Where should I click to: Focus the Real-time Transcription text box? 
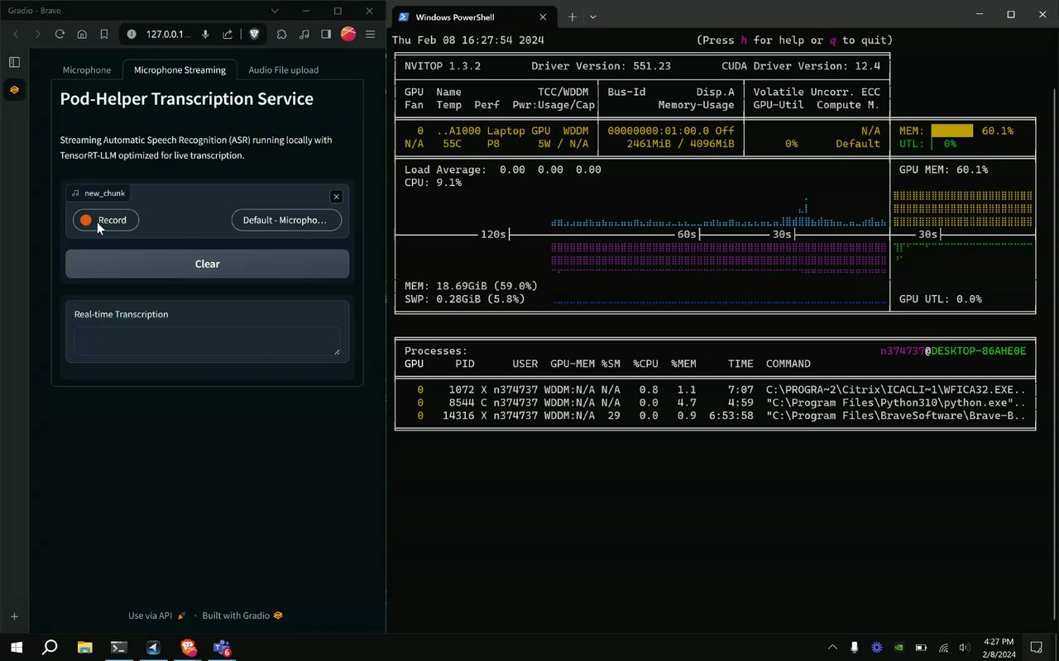[x=207, y=341]
